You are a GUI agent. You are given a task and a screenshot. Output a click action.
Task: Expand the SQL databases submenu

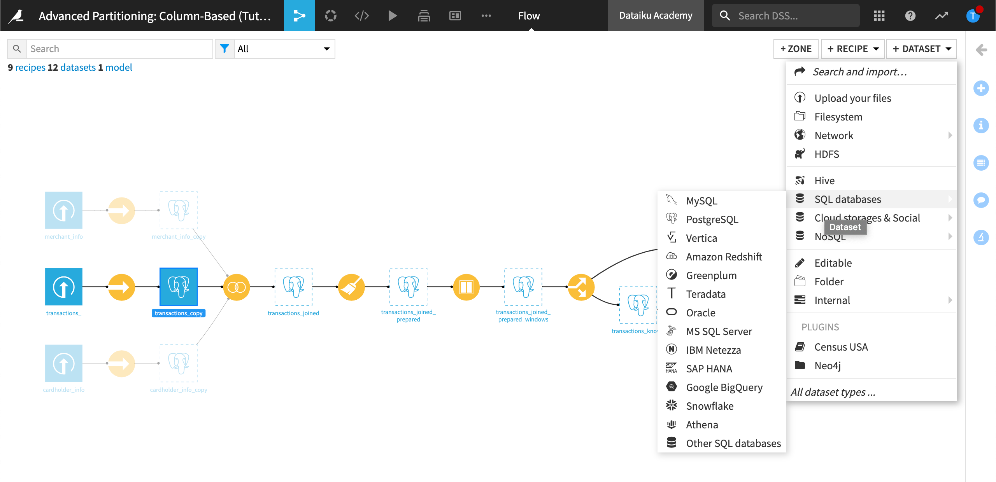coord(871,199)
